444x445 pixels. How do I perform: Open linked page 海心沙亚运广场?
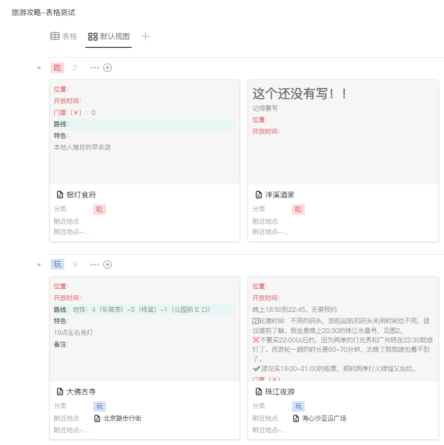click(x=324, y=419)
